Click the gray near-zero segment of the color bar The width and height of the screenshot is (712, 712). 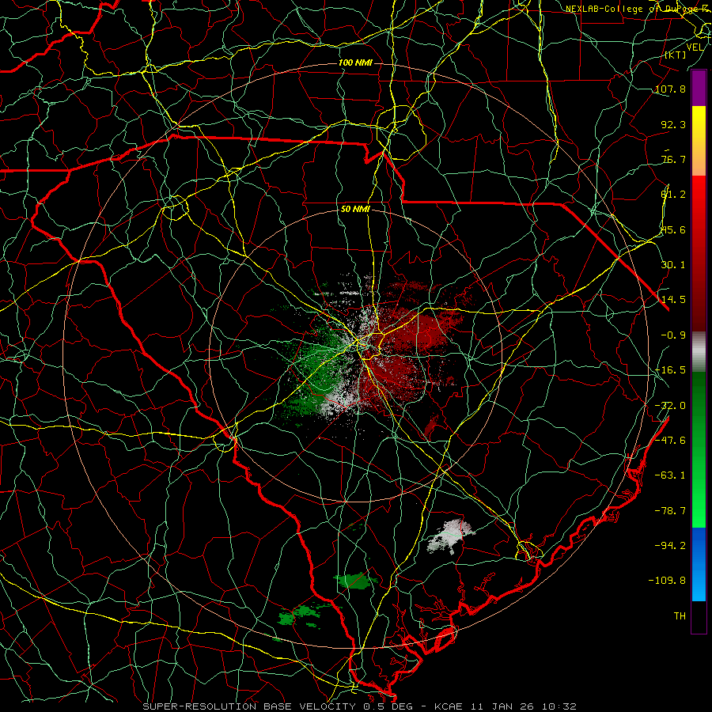pos(699,352)
